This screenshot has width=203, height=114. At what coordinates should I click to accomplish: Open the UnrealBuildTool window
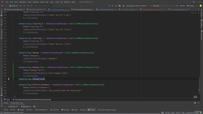[x=42, y=110]
